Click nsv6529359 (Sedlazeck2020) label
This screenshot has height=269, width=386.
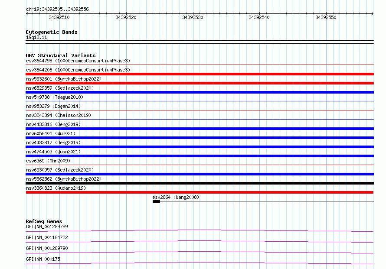(x=60, y=88)
